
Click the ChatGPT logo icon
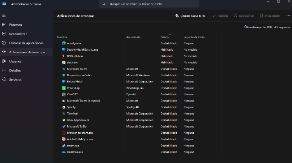tap(64, 95)
